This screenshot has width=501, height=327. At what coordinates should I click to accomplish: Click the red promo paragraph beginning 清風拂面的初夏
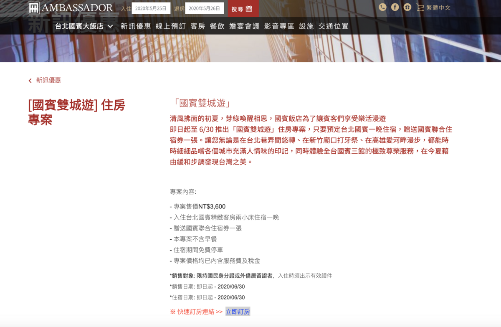[311, 140]
